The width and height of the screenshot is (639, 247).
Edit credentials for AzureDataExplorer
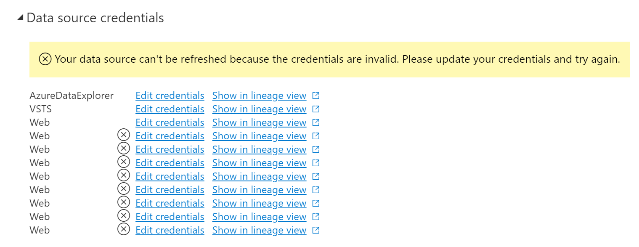(x=170, y=96)
